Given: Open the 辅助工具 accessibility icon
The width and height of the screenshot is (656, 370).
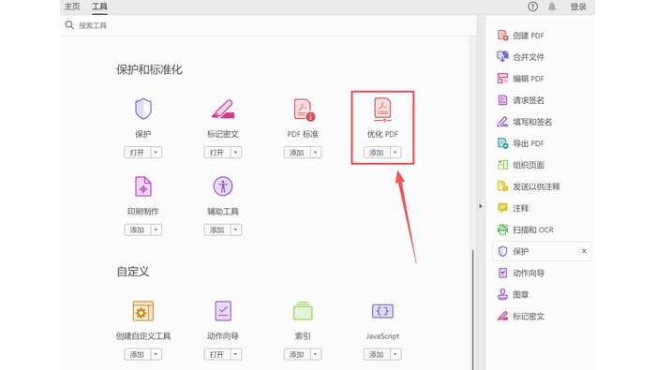Looking at the screenshot, I should click(223, 186).
